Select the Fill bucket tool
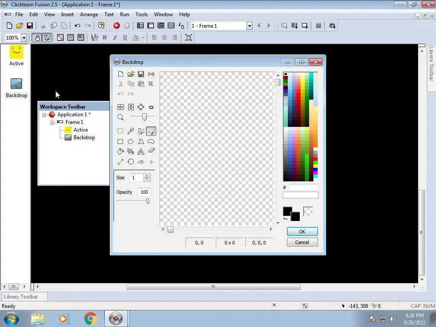This screenshot has width=436, height=327. pyautogui.click(x=120, y=151)
